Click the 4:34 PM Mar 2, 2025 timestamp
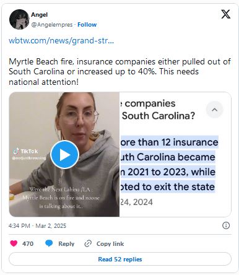 click(37, 225)
